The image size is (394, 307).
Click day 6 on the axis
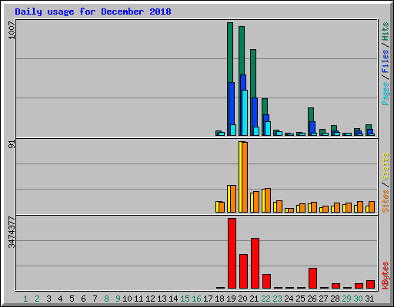pos(83,299)
